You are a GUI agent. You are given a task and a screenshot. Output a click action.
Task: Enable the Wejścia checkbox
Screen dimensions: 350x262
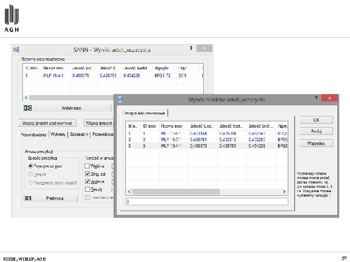click(87, 166)
